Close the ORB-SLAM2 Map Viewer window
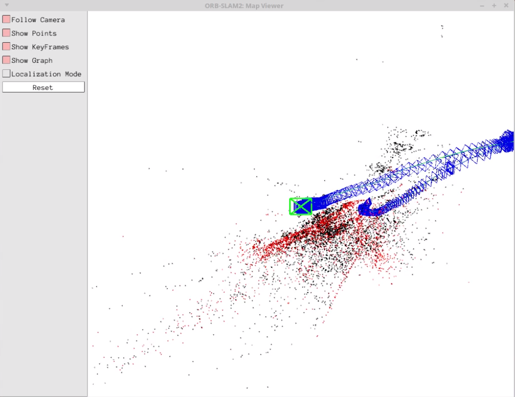The height and width of the screenshot is (397, 515). pyautogui.click(x=506, y=5)
